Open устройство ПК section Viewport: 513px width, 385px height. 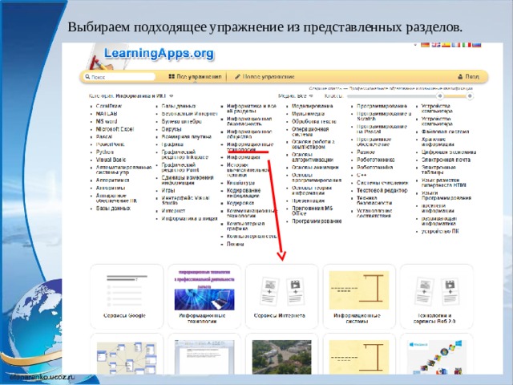point(440,232)
